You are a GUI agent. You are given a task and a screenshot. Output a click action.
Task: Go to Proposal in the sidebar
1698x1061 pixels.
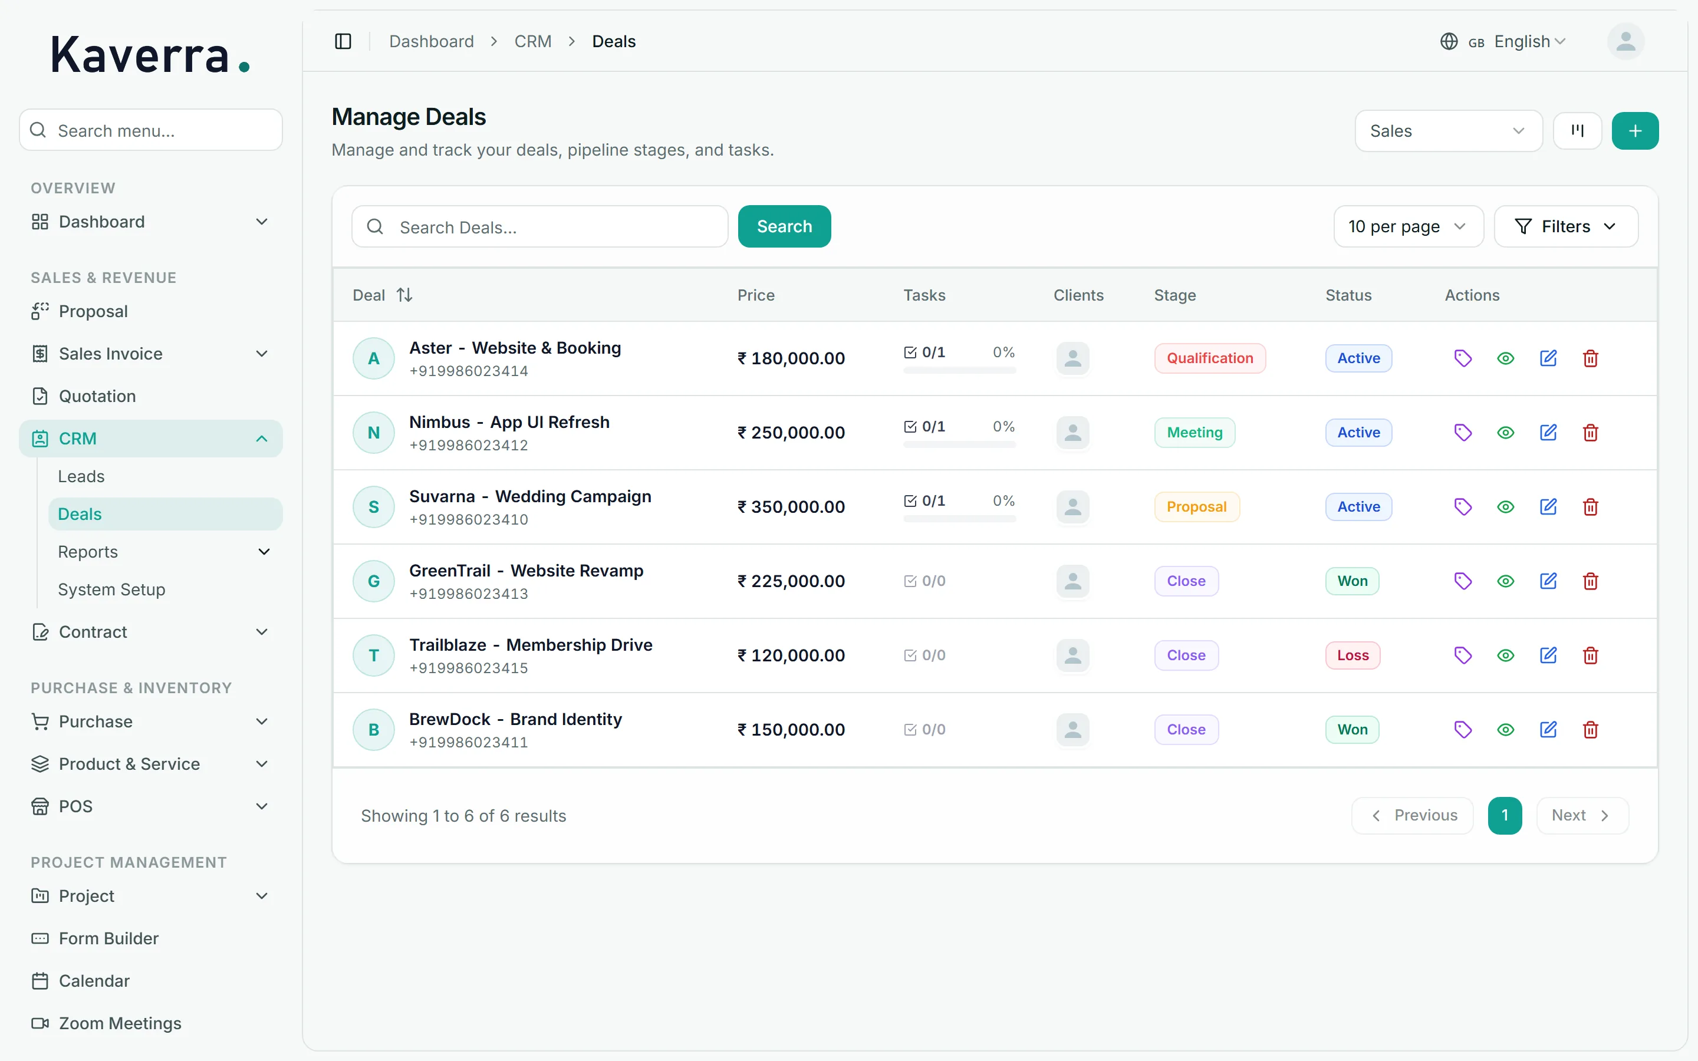pyautogui.click(x=93, y=312)
